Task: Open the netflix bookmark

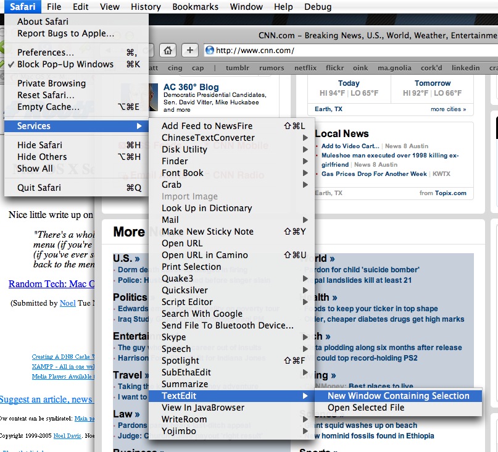Action: [x=305, y=68]
